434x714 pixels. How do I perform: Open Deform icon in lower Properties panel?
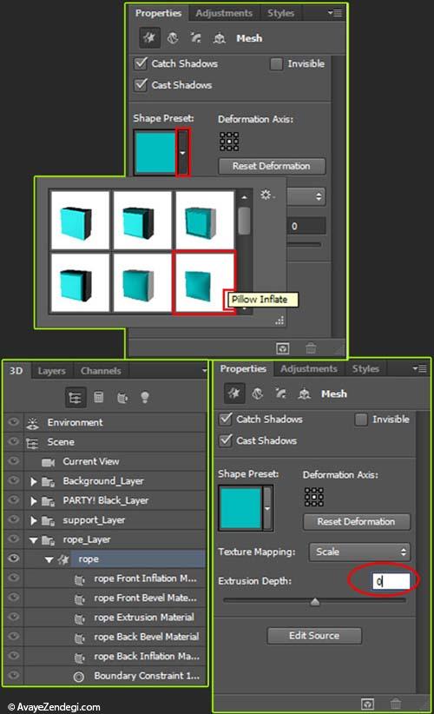click(258, 393)
